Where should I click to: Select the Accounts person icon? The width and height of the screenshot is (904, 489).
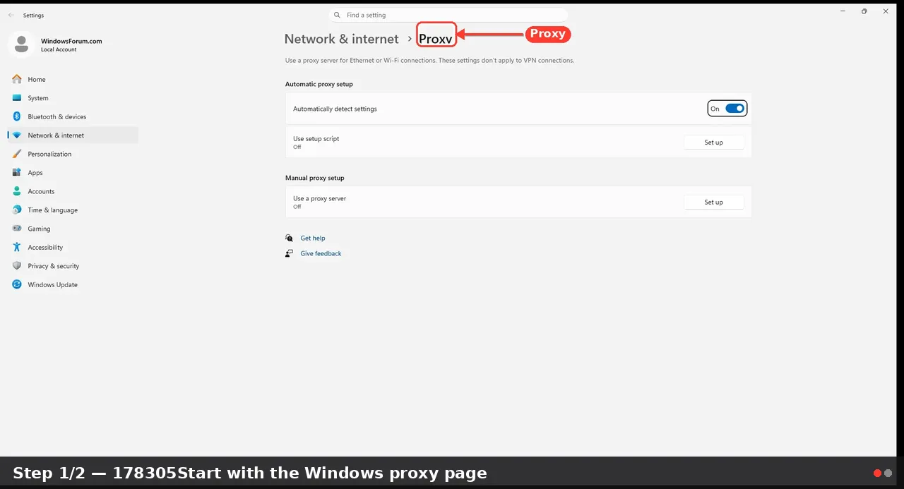[17, 191]
